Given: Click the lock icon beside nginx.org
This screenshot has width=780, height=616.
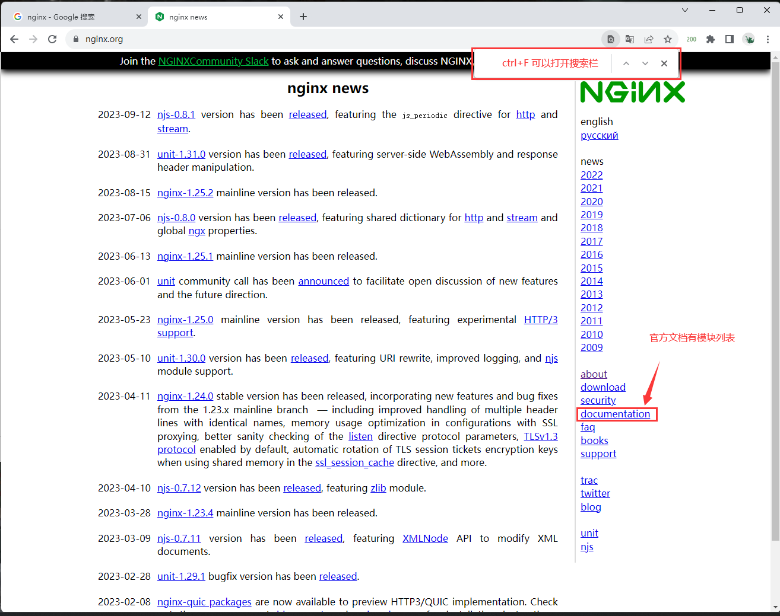Looking at the screenshot, I should [75, 39].
